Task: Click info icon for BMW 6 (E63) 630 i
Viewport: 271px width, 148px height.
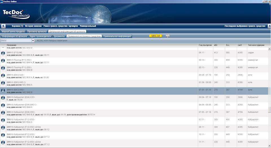Action: tap(3, 76)
